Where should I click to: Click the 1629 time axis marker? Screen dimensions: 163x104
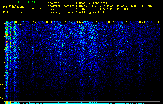coord(142,22)
